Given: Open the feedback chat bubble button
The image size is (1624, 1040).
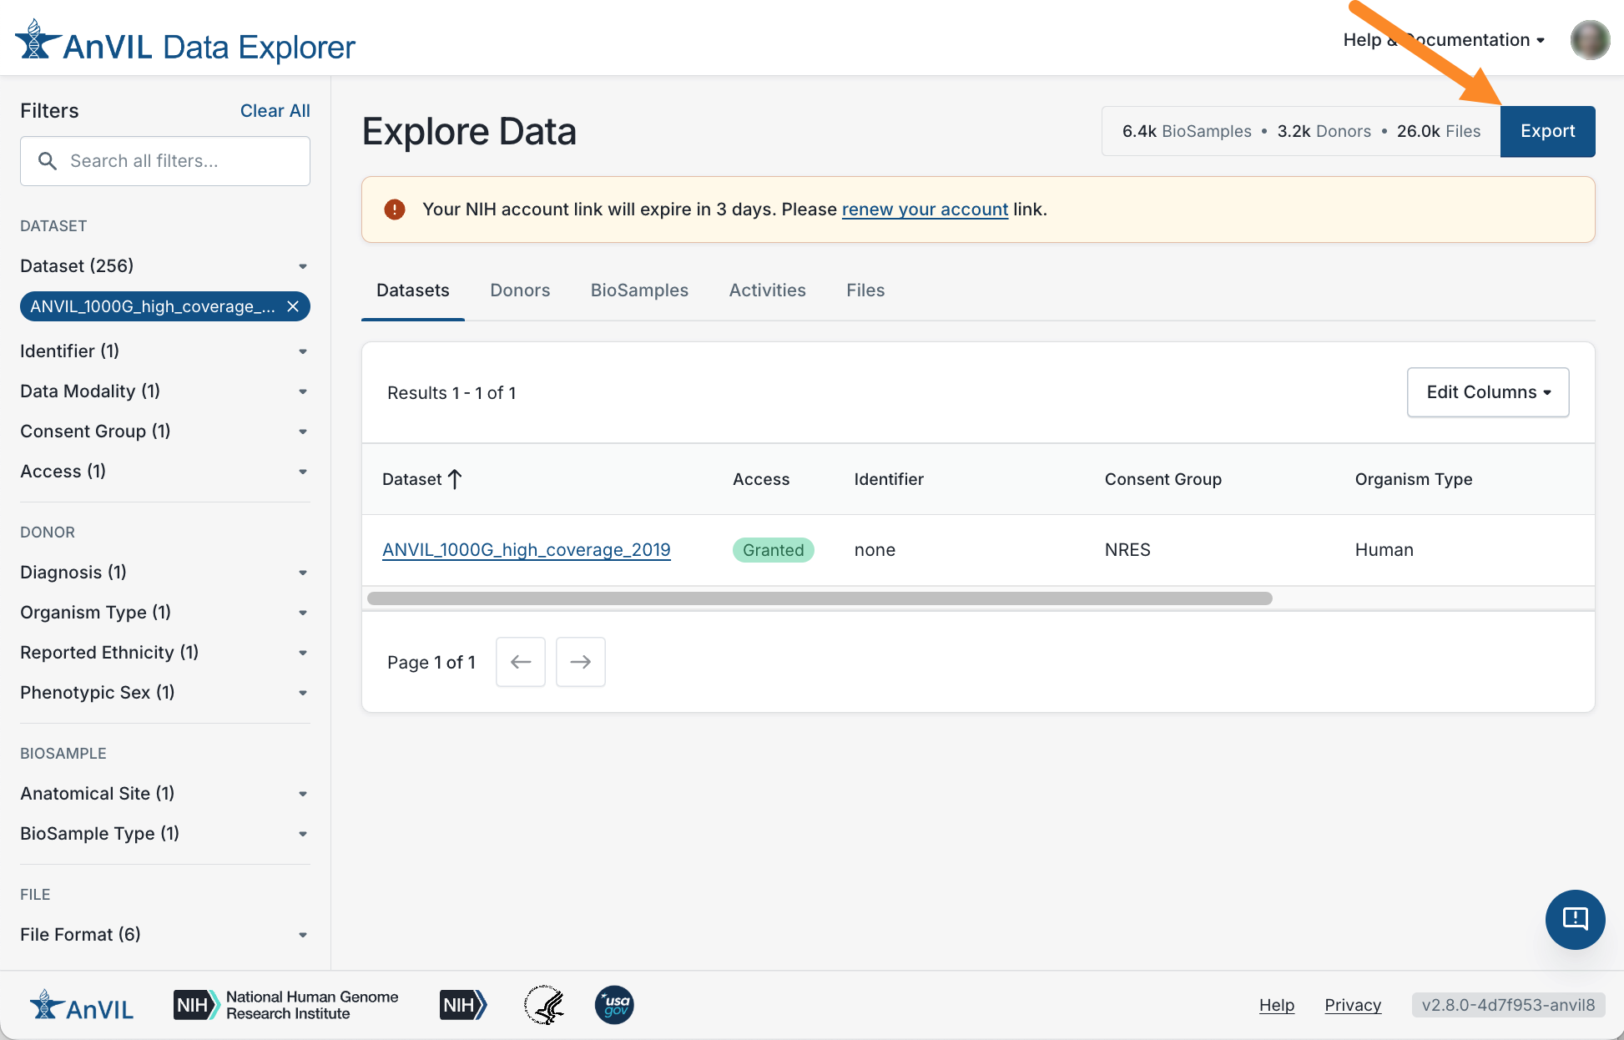Looking at the screenshot, I should (1575, 919).
